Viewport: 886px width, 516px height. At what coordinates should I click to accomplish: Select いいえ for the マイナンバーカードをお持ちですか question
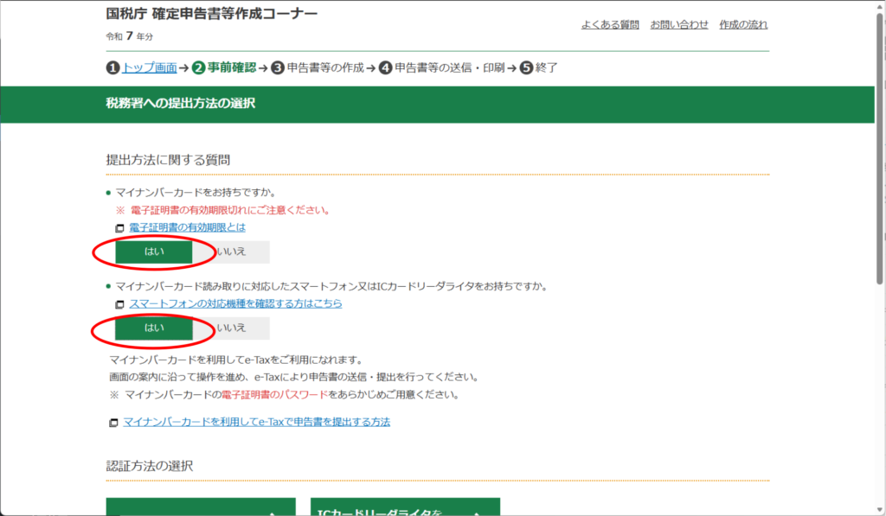tap(231, 252)
